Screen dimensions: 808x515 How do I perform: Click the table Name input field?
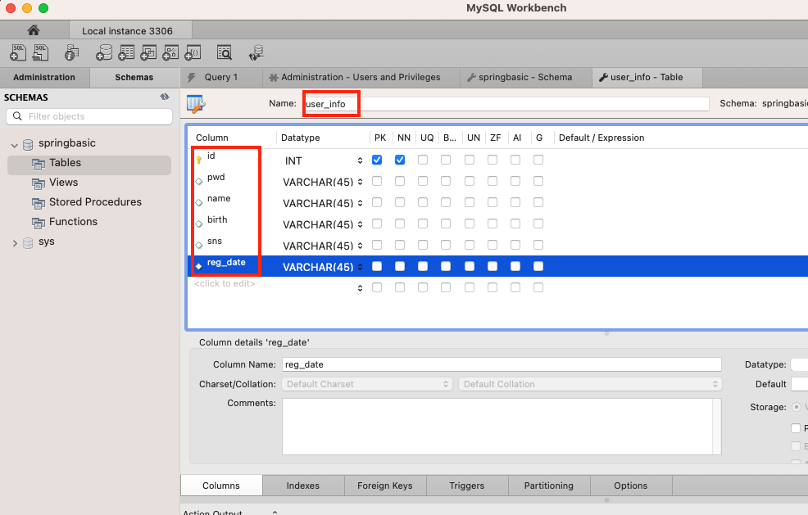pos(506,104)
